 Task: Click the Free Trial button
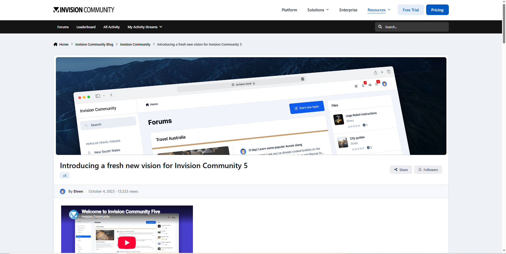(411, 10)
